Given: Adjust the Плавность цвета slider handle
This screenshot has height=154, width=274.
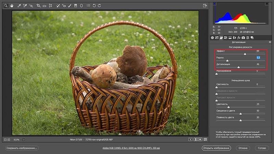Looking at the screenshot, I should coord(241,120).
